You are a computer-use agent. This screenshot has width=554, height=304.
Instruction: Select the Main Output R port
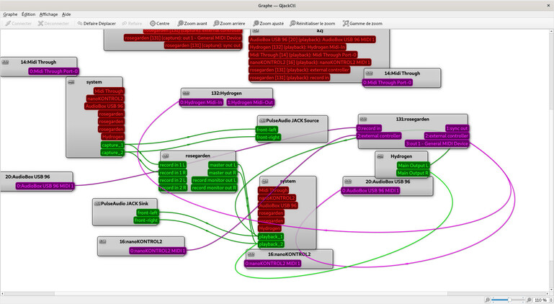(x=413, y=173)
